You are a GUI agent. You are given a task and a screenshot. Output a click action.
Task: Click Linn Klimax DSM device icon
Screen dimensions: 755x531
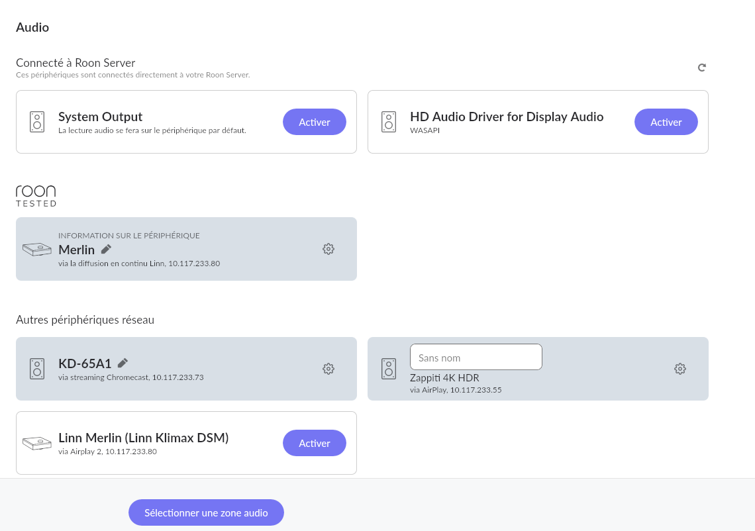pyautogui.click(x=37, y=443)
